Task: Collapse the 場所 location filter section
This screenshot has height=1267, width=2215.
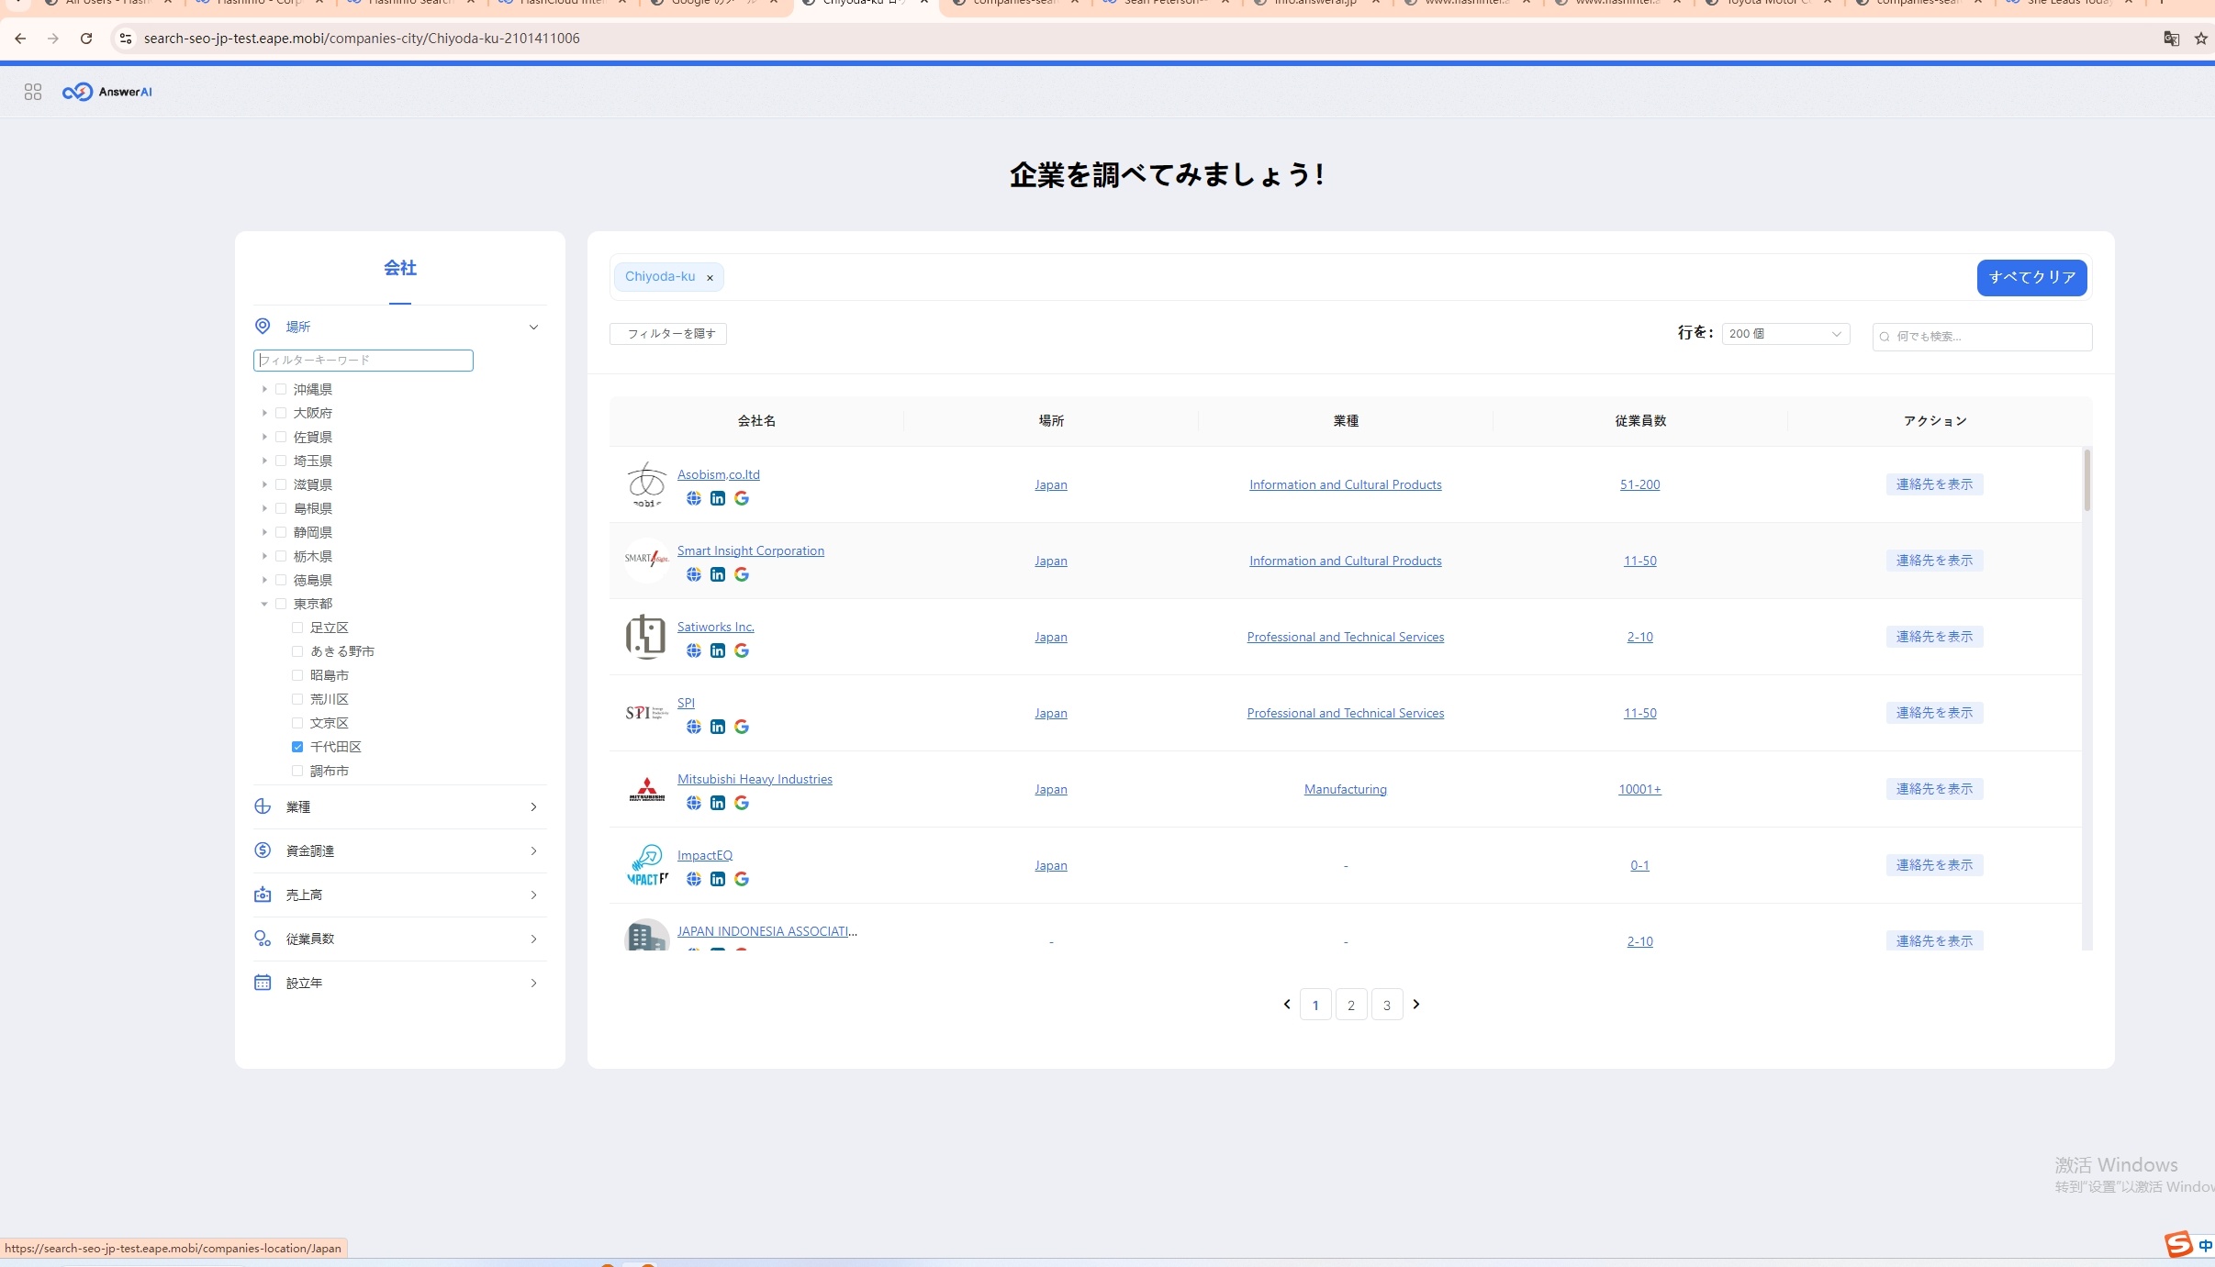Action: tap(400, 327)
